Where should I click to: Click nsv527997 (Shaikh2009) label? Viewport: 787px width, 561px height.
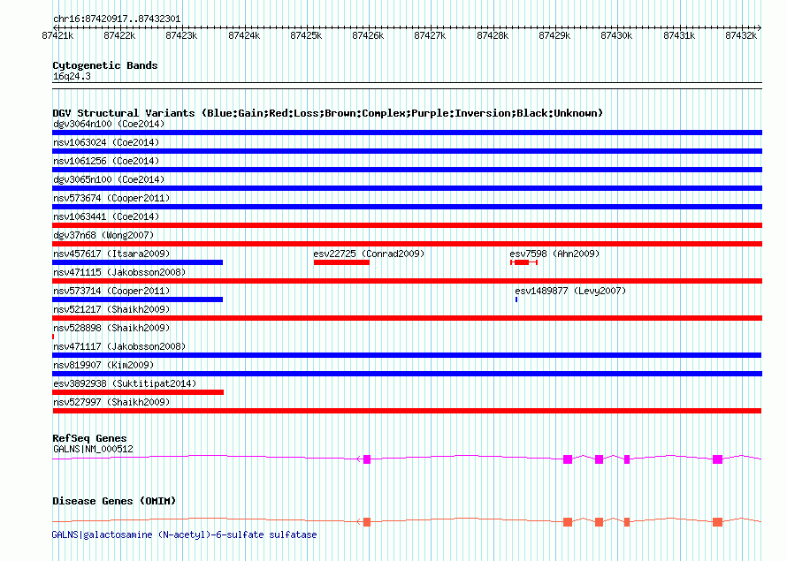pos(111,402)
